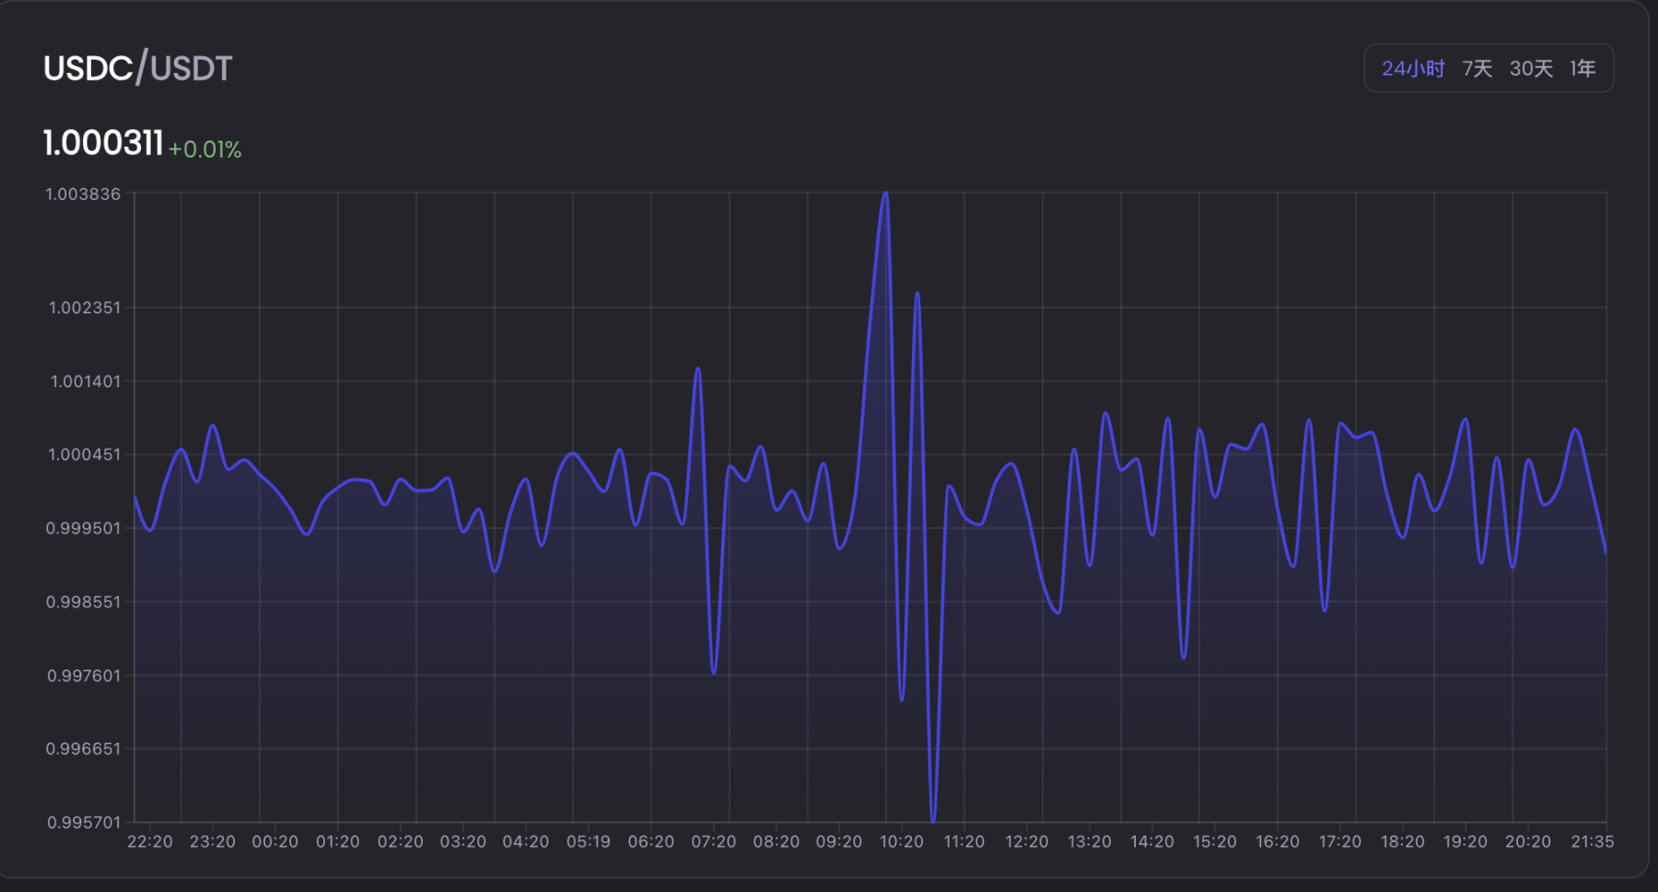1658x892 pixels.
Task: Select the 24小时 time range tab
Action: tap(1412, 69)
